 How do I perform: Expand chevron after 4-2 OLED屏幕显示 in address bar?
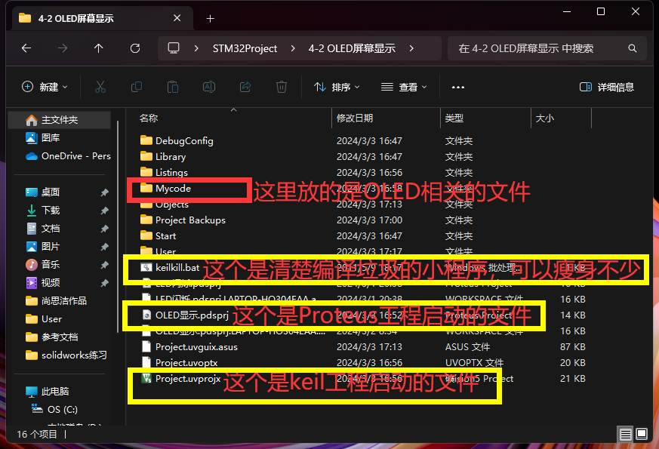tap(411, 48)
